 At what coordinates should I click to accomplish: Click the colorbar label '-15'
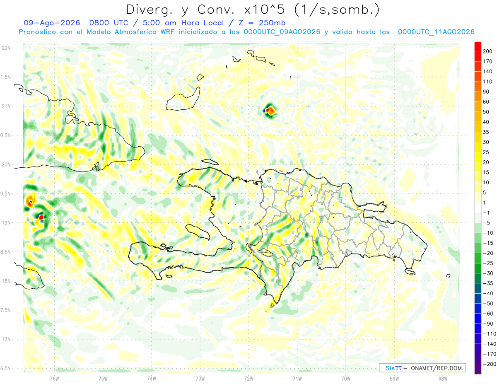click(488, 243)
